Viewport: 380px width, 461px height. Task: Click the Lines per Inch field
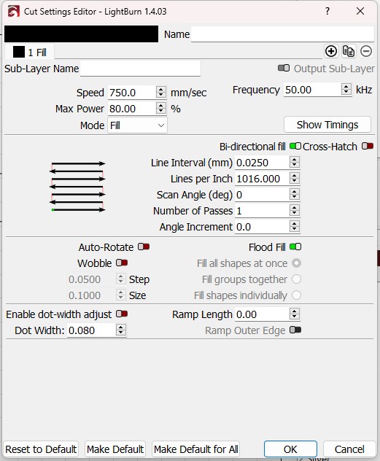[262, 179]
